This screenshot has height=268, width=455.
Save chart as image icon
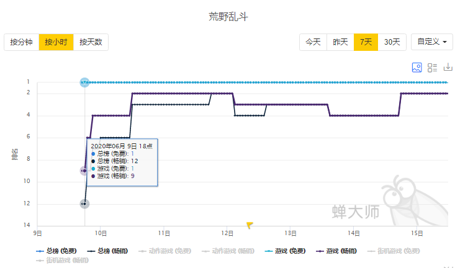coord(417,67)
